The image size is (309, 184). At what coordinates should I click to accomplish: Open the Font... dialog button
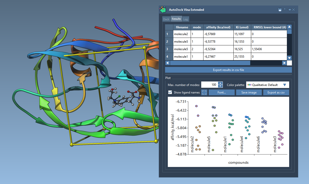coord(221,93)
